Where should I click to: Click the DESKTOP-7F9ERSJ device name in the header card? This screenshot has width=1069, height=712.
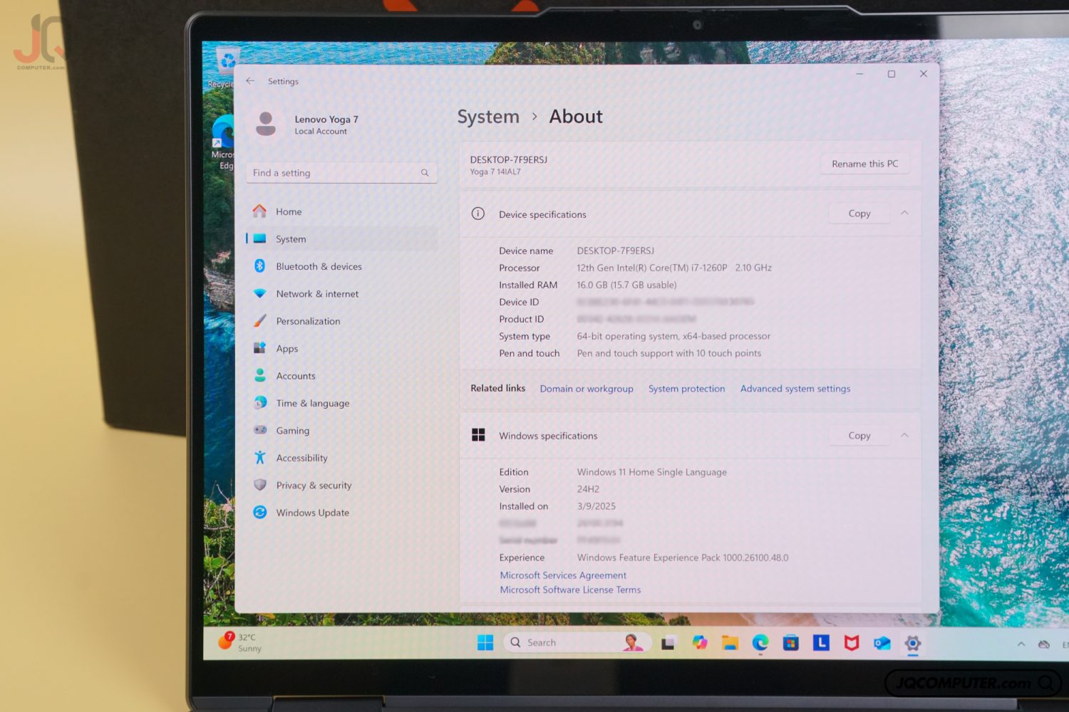(509, 160)
